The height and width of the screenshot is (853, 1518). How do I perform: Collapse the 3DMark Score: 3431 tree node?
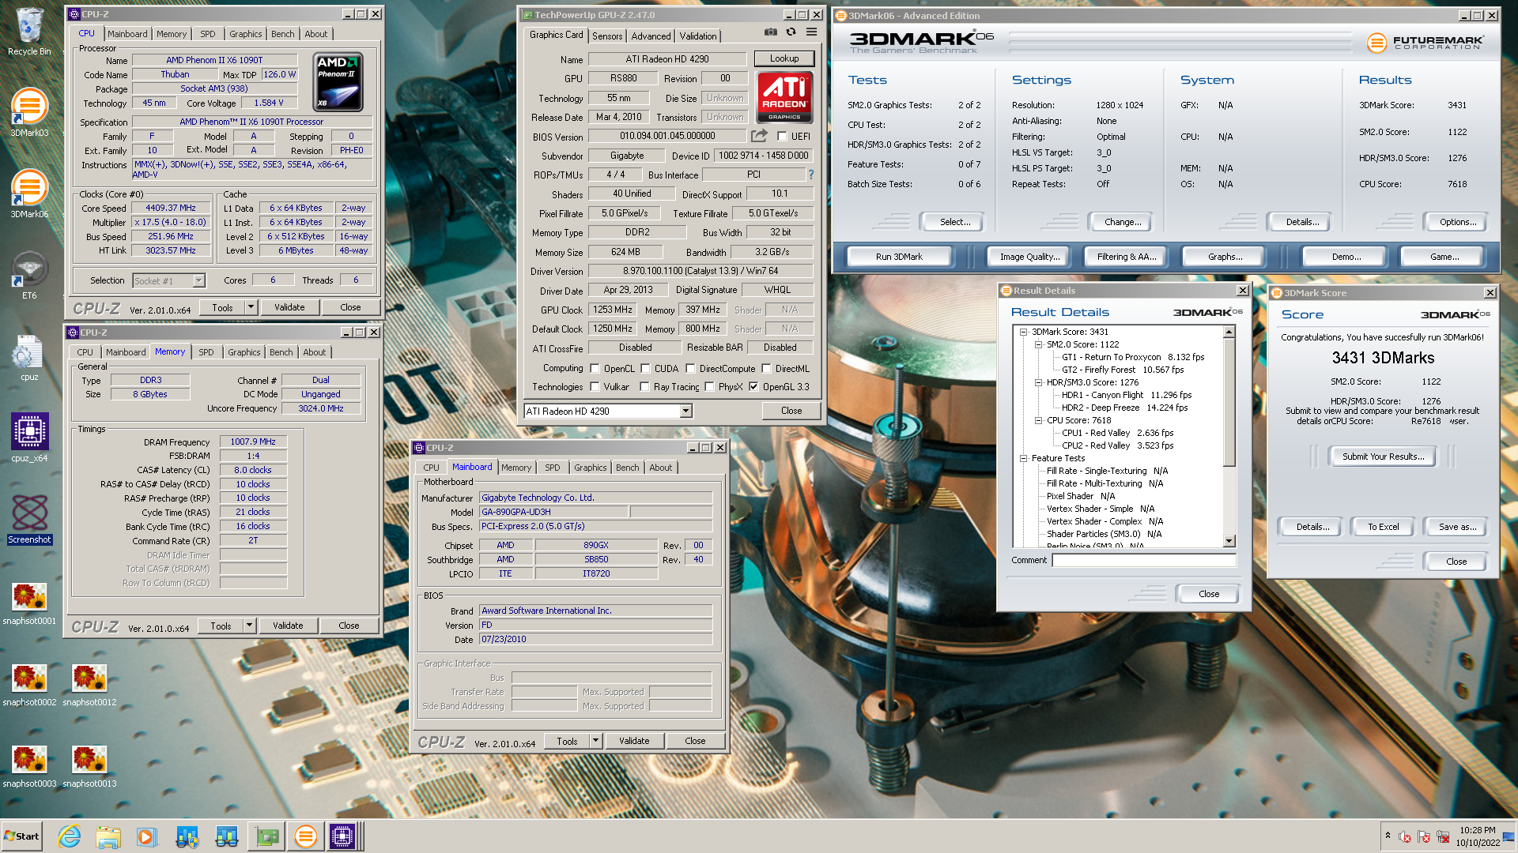pyautogui.click(x=1023, y=332)
